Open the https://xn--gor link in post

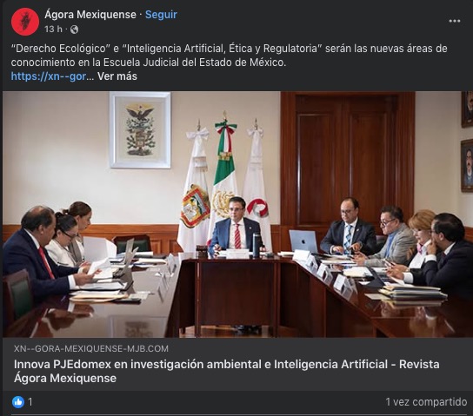49,76
